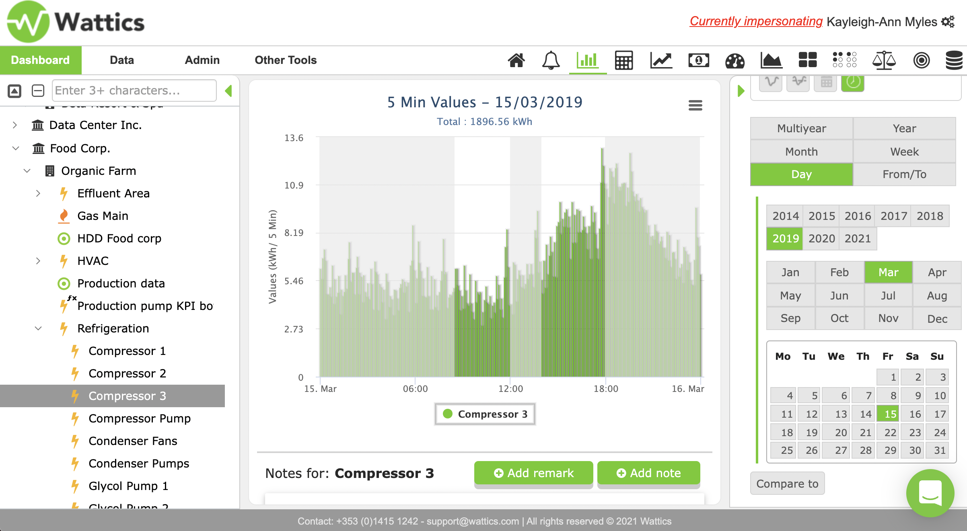Toggle Compressor 3 legend series

coord(485,414)
